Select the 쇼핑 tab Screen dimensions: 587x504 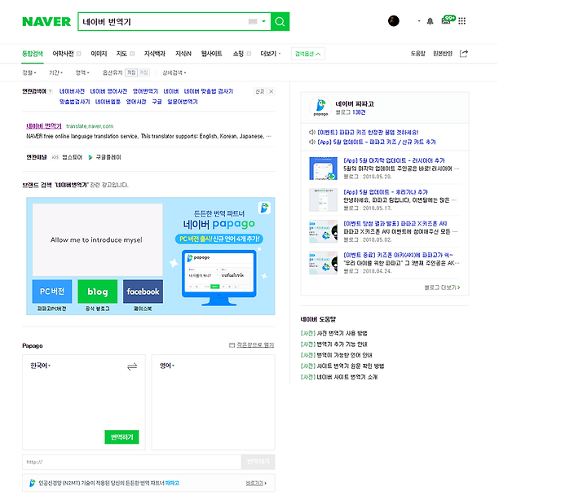pos(238,54)
